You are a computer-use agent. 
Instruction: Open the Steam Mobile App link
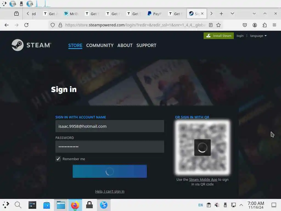(x=203, y=180)
